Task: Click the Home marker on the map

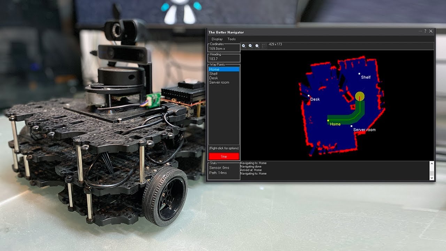Action: (x=328, y=120)
